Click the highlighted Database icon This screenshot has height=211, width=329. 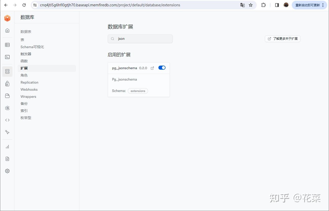(7, 71)
